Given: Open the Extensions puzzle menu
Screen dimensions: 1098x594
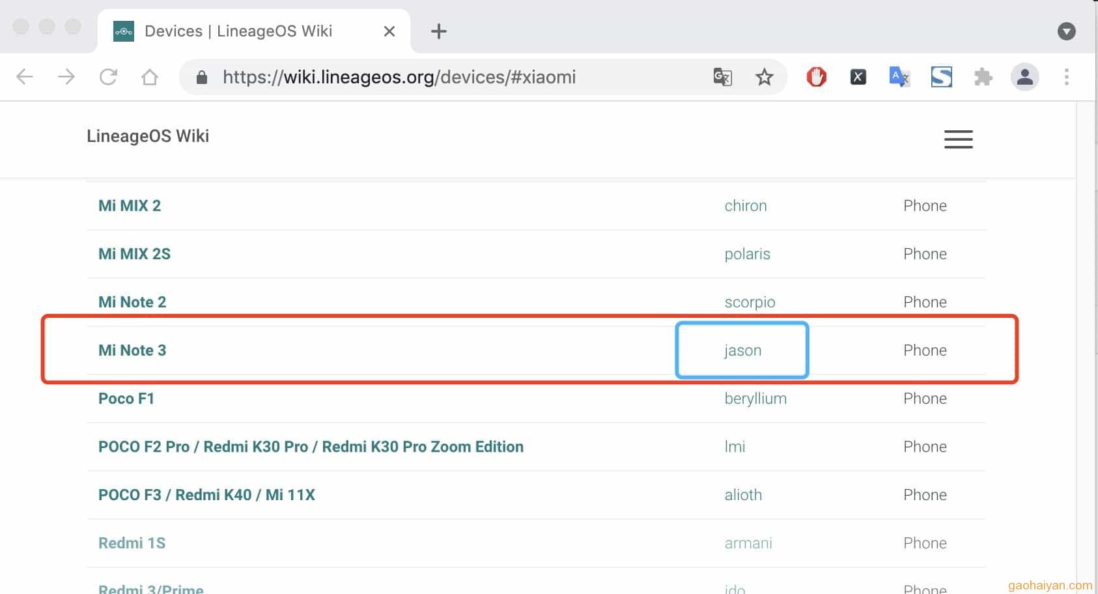Looking at the screenshot, I should click(x=983, y=77).
